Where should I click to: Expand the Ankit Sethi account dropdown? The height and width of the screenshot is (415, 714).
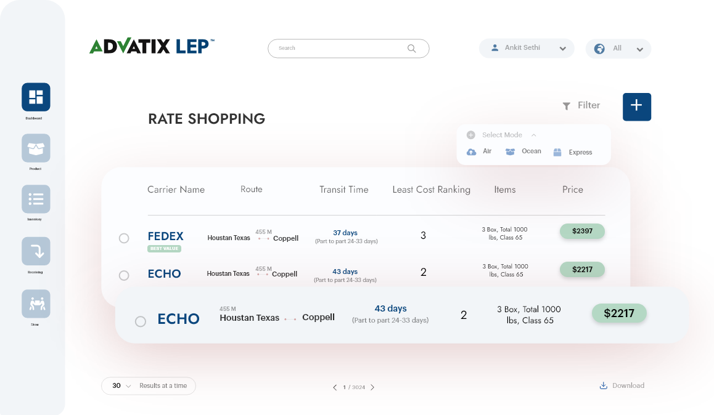563,49
